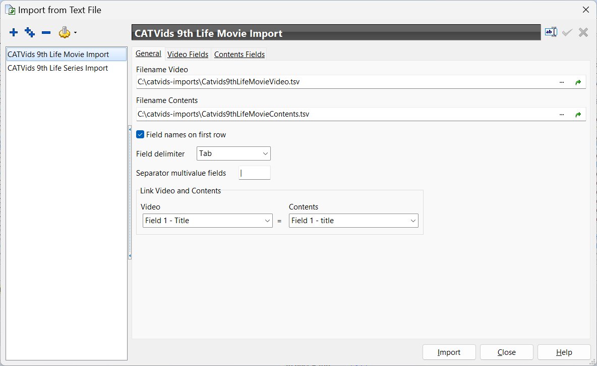
Task: Click the checkmark apply changes icon
Action: [x=567, y=32]
